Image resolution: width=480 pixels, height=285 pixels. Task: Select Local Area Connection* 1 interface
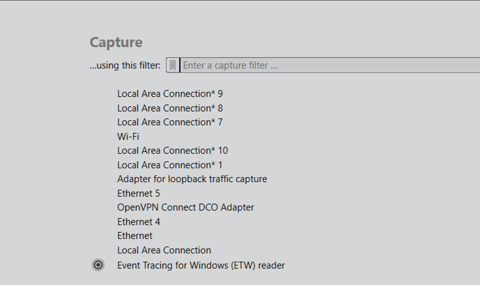(170, 165)
